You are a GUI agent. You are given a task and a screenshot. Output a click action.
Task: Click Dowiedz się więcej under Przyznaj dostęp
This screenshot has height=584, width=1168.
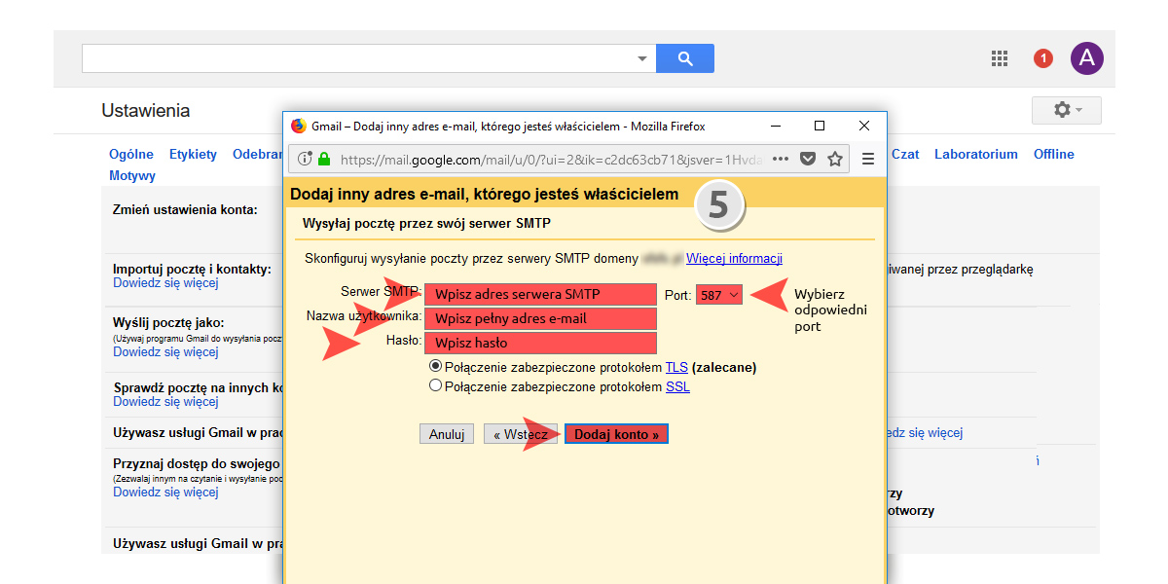coord(165,492)
